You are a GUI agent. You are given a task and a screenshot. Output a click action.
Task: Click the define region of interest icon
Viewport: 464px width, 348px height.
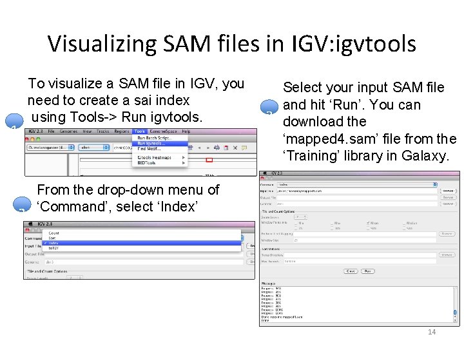[226, 148]
